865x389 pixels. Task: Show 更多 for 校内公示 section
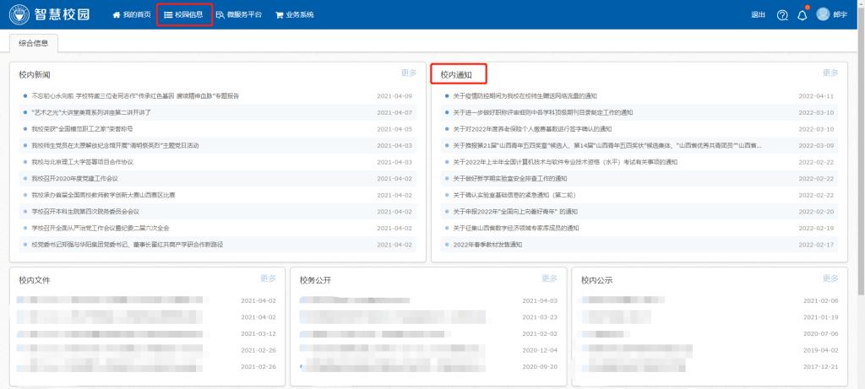click(x=830, y=278)
